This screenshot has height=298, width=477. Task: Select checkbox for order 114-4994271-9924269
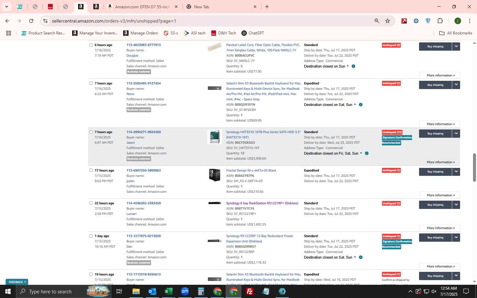pyautogui.click(x=91, y=132)
